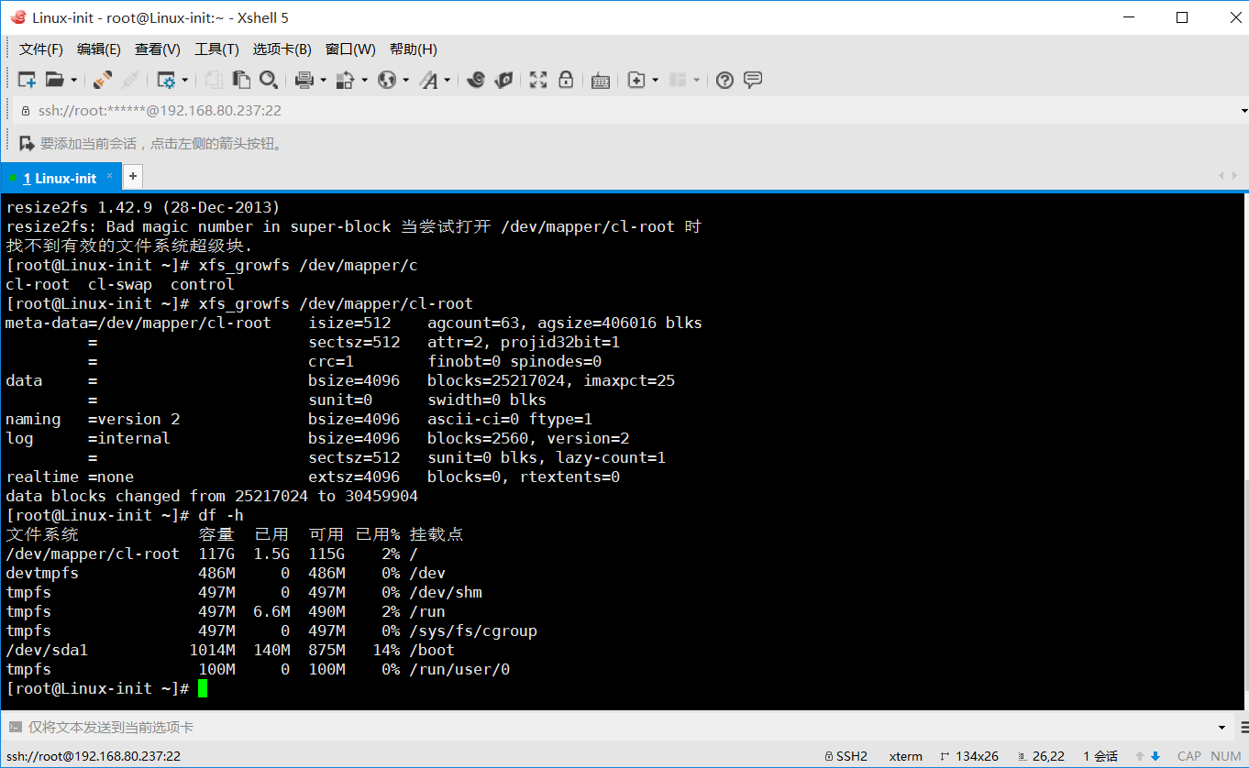Open the tiling layout dropdown arrow
Viewport: 1249px width, 768px height.
pos(695,80)
